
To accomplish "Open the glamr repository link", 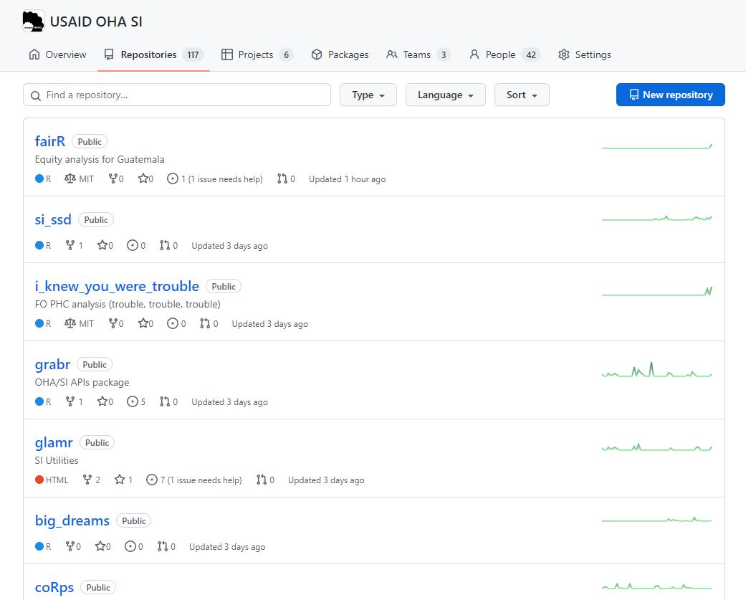I will click(54, 442).
